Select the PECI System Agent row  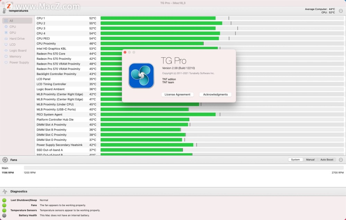click(x=190, y=115)
